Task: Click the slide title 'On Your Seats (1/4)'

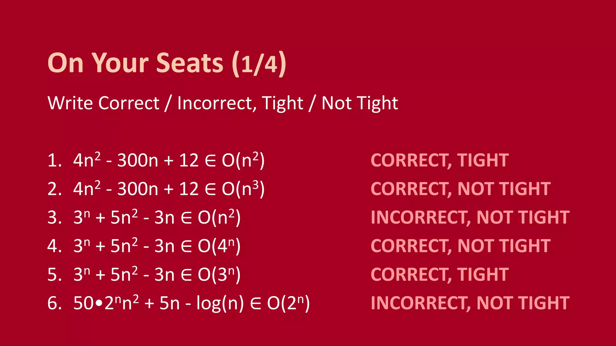Action: [x=167, y=63]
